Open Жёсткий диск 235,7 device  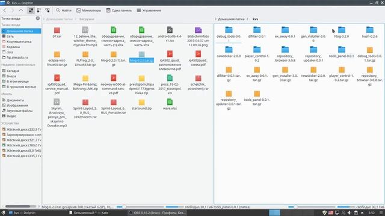pyautogui.click(x=21, y=156)
